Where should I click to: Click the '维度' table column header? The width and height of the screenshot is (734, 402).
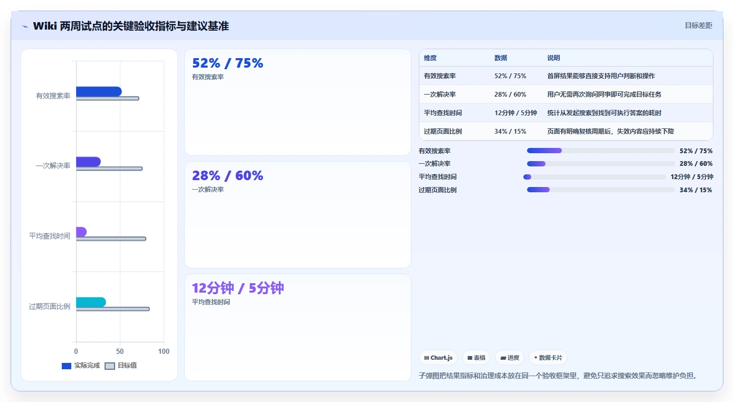tap(430, 58)
